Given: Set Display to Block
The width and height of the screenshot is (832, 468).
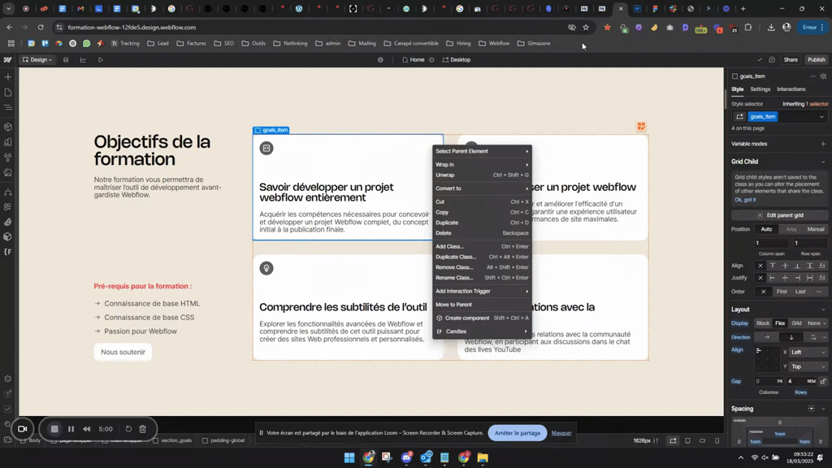Looking at the screenshot, I should [x=763, y=323].
